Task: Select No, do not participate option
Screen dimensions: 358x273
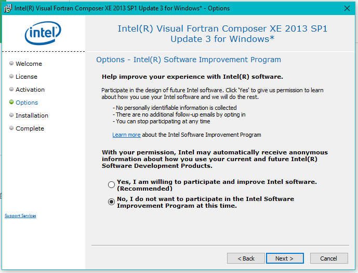Action: pos(111,202)
